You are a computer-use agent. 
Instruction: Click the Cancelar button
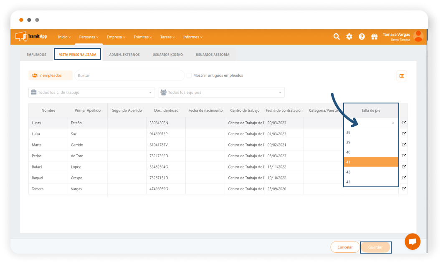(x=345, y=247)
